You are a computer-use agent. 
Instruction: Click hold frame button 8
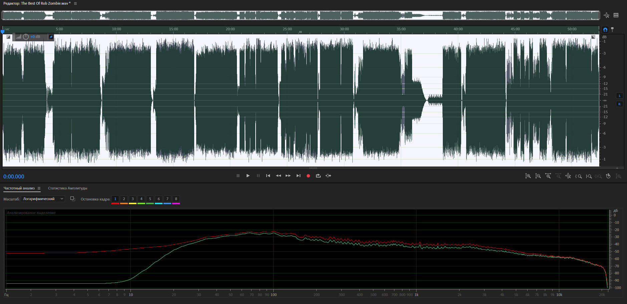click(176, 199)
